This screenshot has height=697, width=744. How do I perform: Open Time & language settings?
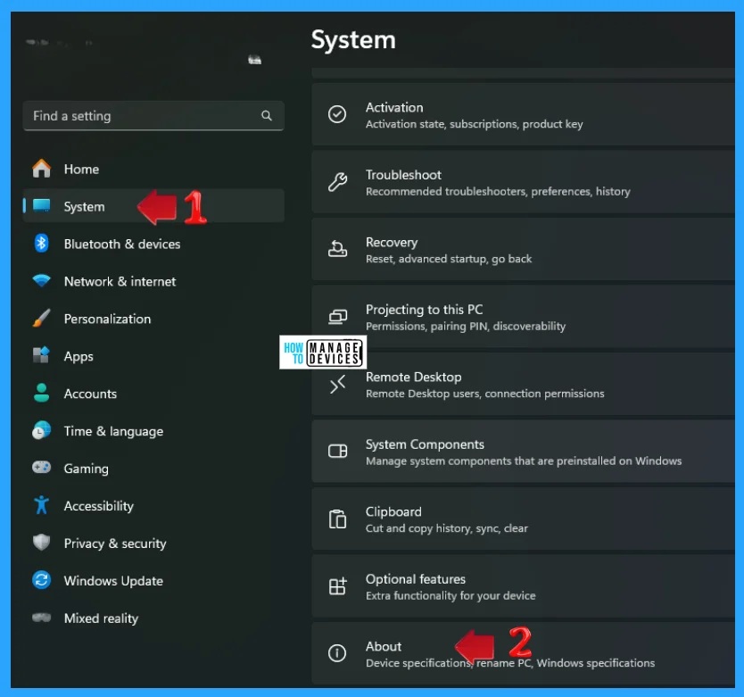click(x=153, y=431)
